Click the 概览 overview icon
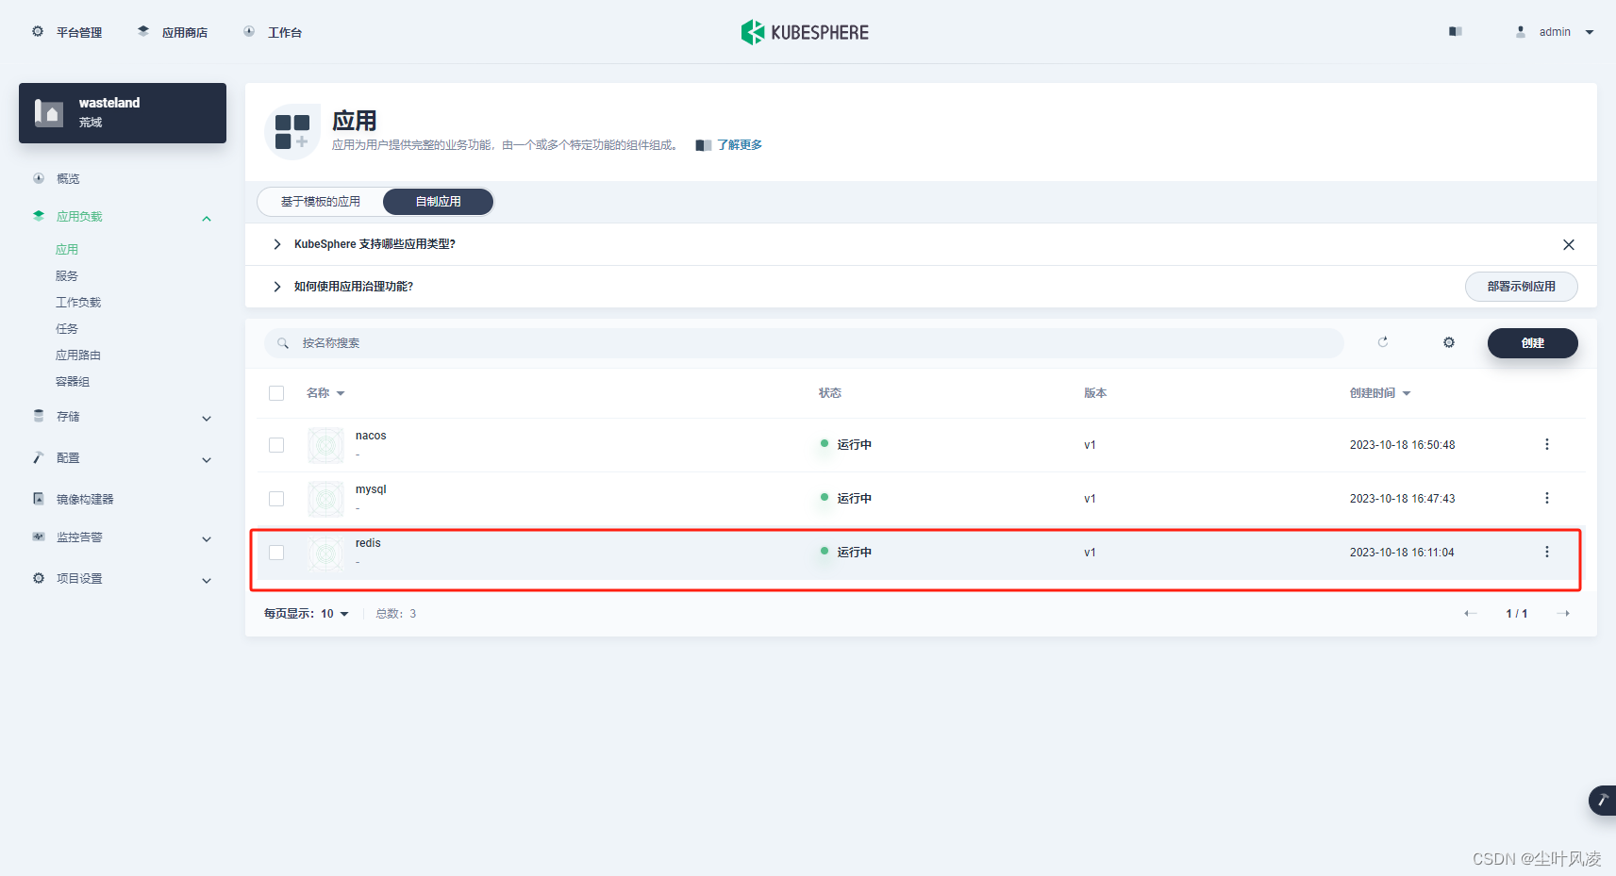The width and height of the screenshot is (1616, 876). pos(39,178)
